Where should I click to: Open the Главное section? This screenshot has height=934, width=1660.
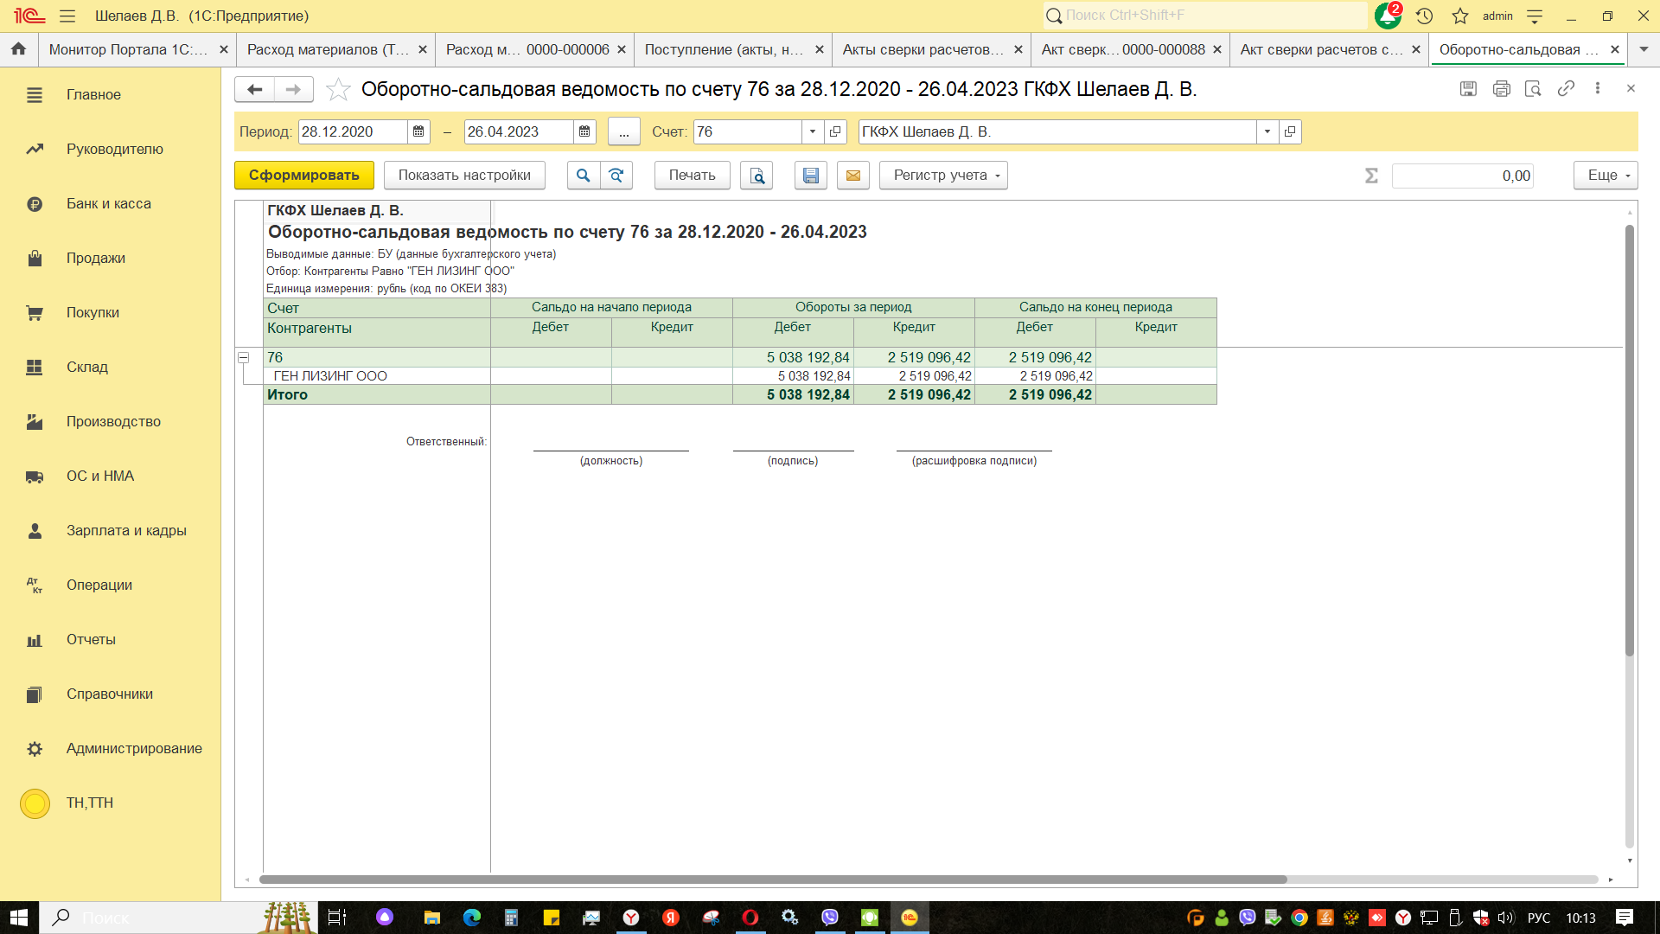point(93,94)
